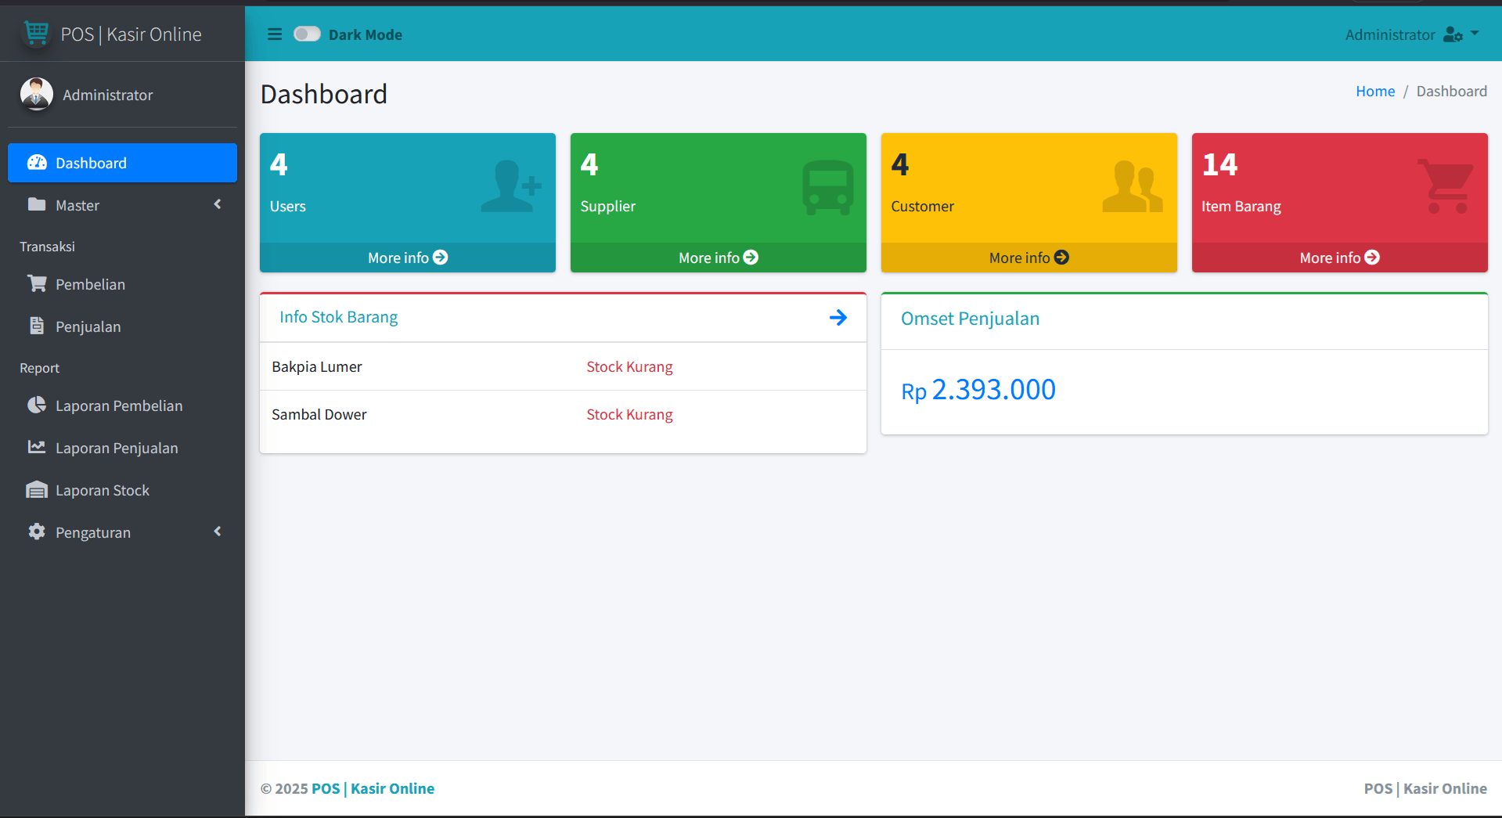Click the Bakpia Lumer row name

(x=317, y=366)
